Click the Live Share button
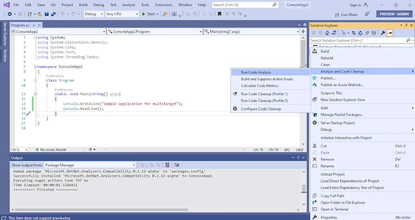This screenshot has width=415, height=220. [x=346, y=15]
